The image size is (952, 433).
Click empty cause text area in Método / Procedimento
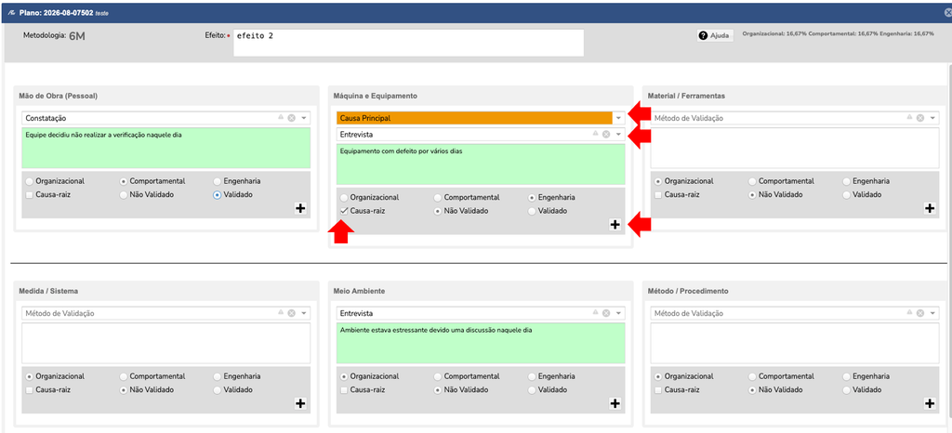tap(795, 343)
